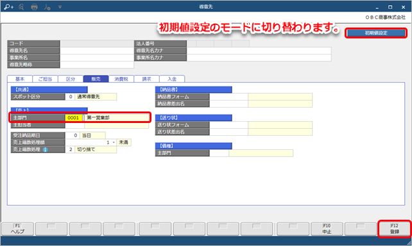Click the 売上端数処理 code field showing 2
This screenshot has height=246, width=412.
tap(70, 149)
